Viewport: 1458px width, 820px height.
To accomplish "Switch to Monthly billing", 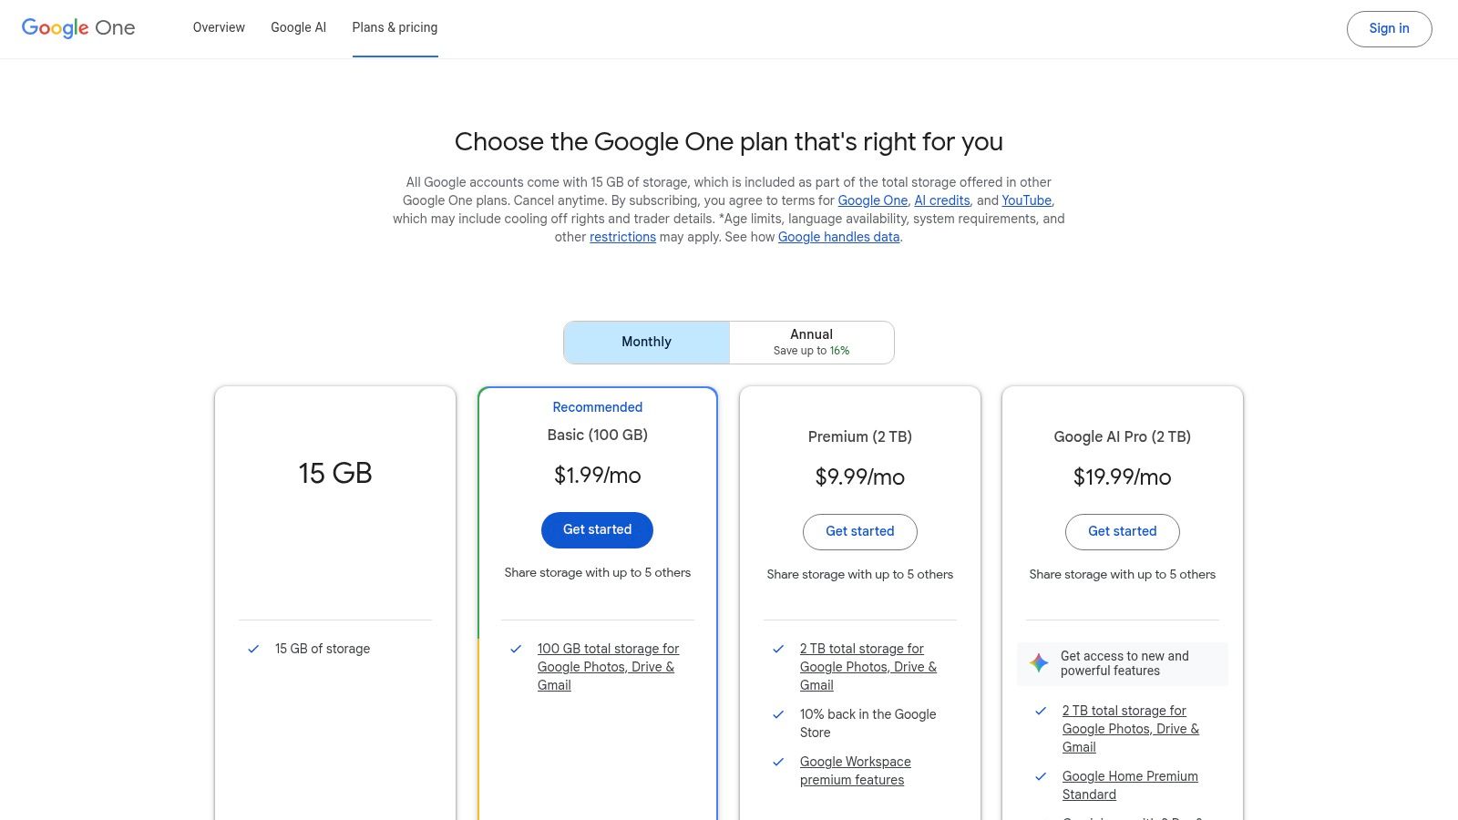I will (646, 342).
